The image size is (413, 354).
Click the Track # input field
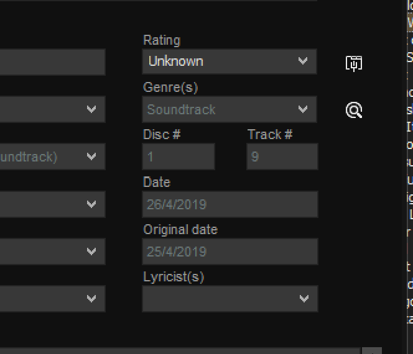point(282,157)
